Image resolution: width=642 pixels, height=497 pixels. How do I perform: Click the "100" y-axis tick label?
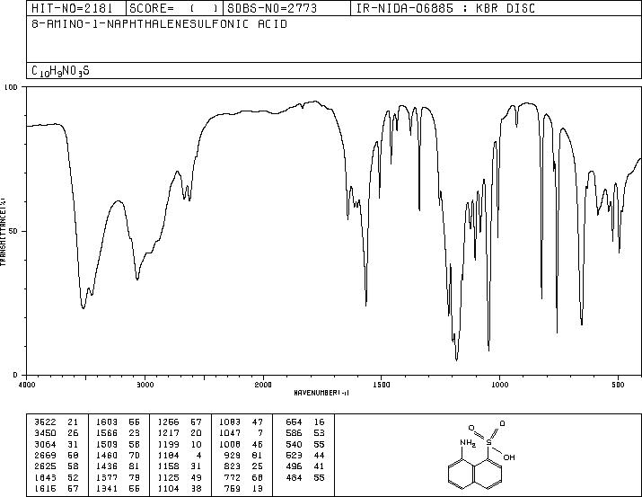click(11, 87)
